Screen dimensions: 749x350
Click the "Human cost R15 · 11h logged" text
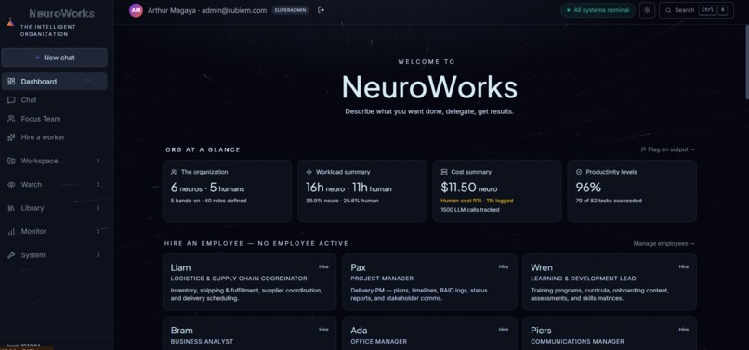pos(477,201)
